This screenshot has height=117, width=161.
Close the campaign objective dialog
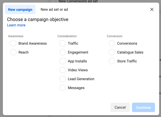pos(152,10)
